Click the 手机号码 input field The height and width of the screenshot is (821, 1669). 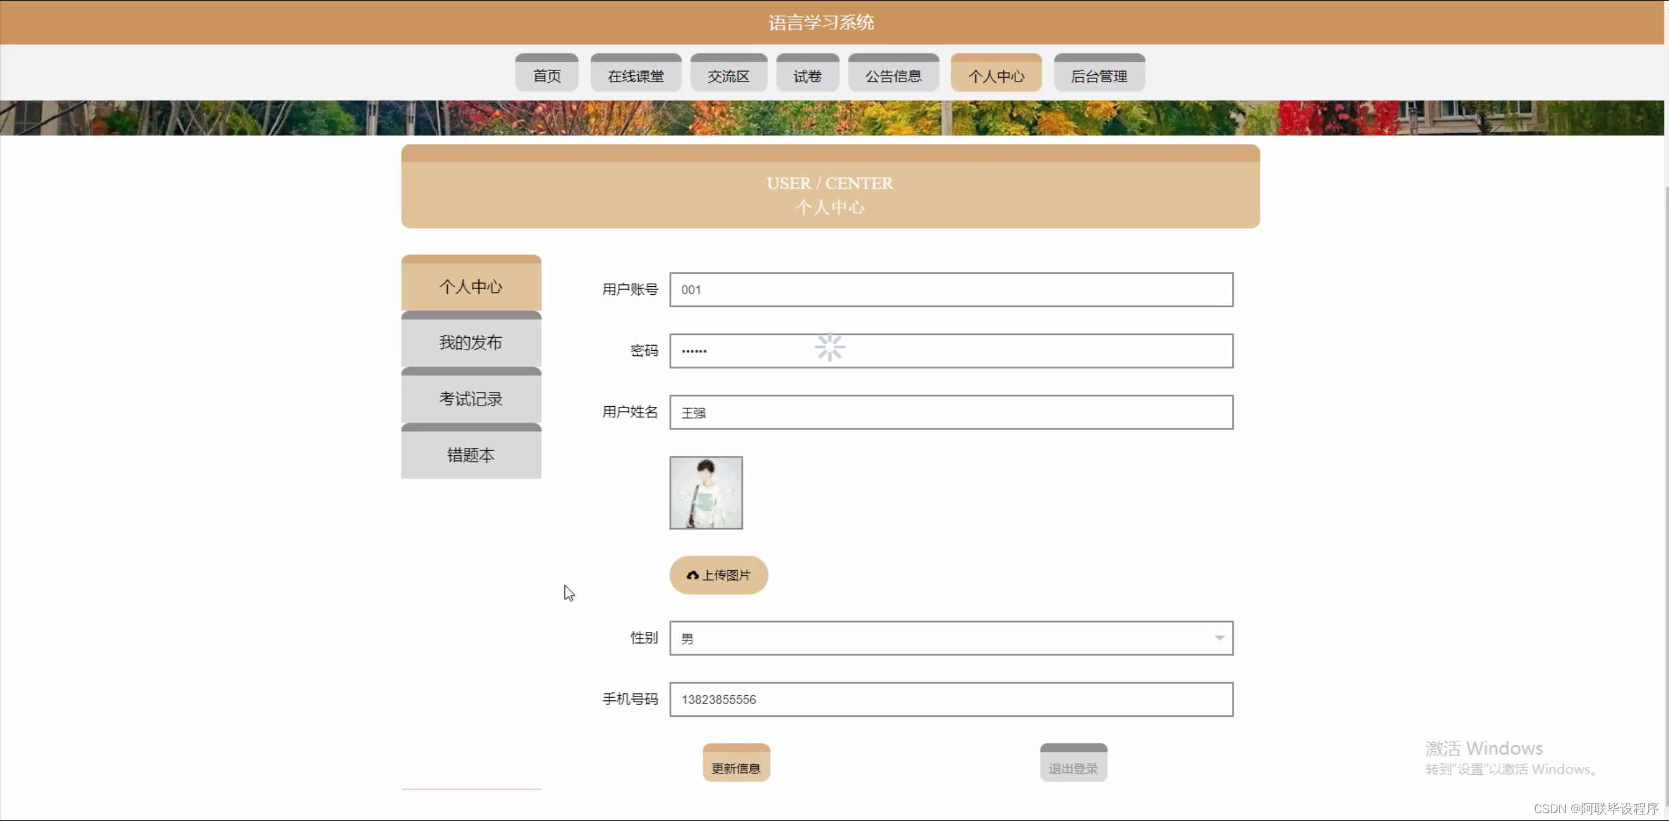949,699
